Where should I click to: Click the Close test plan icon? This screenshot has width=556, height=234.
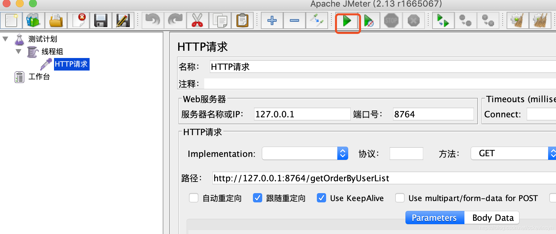point(78,21)
